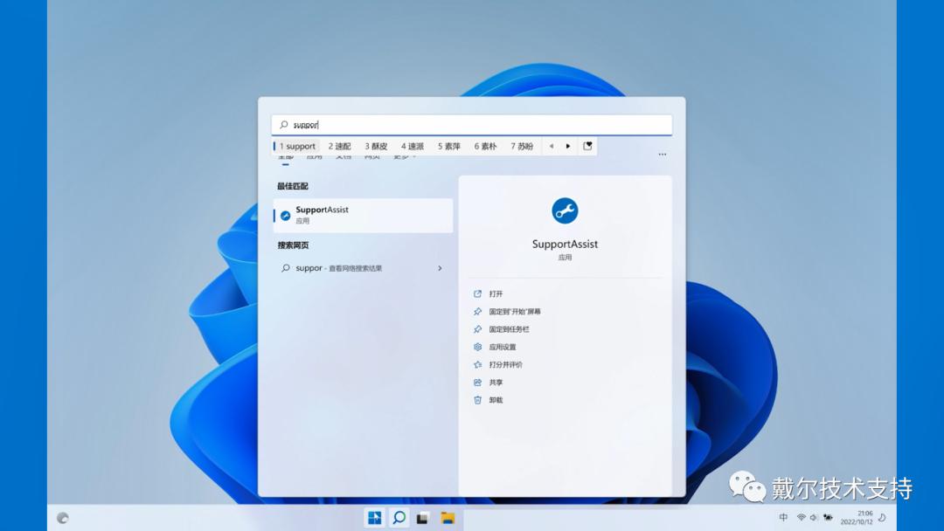Open the Windows Start button on taskbar
The image size is (944, 531).
pos(374,518)
